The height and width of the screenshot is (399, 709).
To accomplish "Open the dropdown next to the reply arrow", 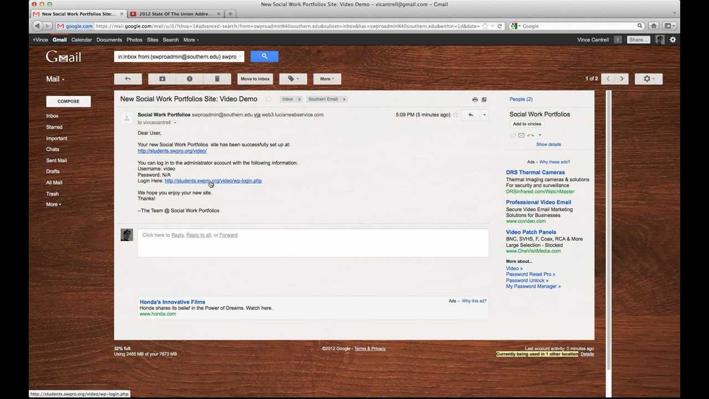I will (x=484, y=115).
